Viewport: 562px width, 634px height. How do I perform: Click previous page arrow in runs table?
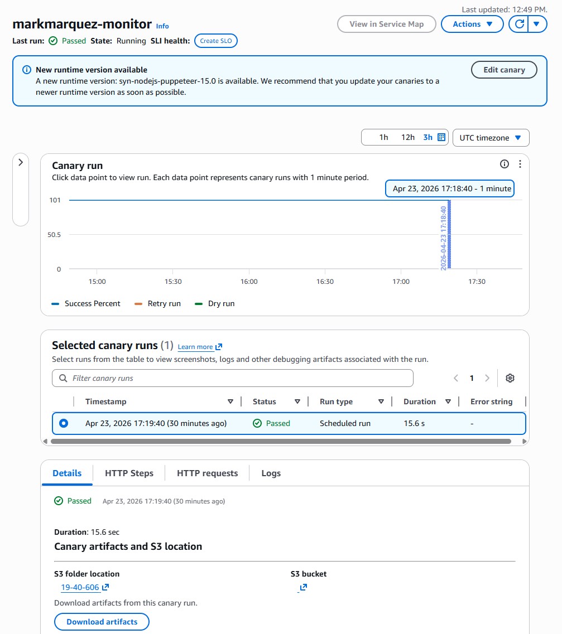pos(456,378)
